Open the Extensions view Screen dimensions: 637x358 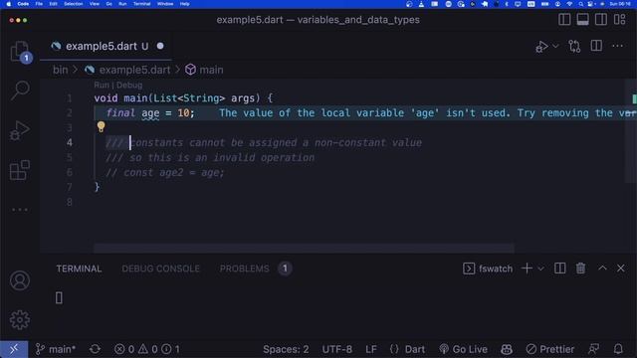(20, 170)
